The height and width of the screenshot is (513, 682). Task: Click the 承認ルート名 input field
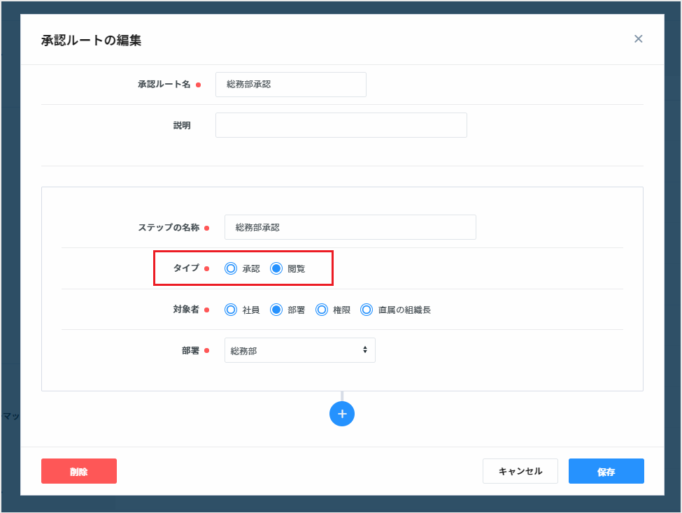point(290,85)
